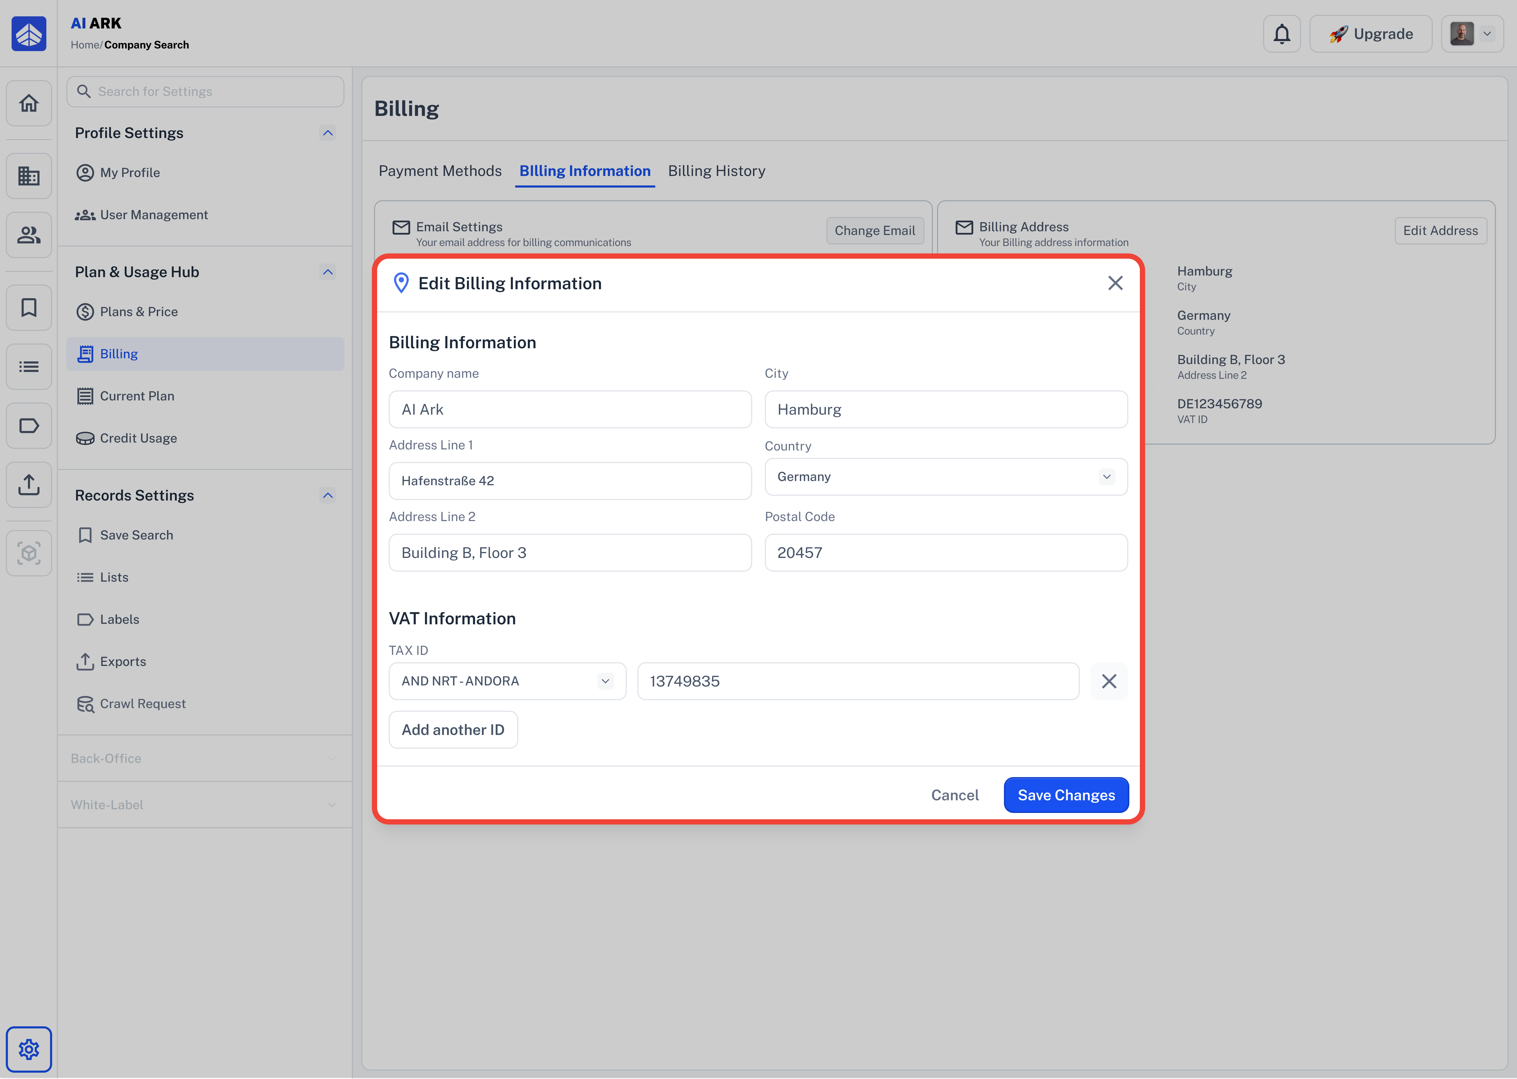Click the Search for Settings field
Screen dimensions: 1517x1079
click(205, 91)
